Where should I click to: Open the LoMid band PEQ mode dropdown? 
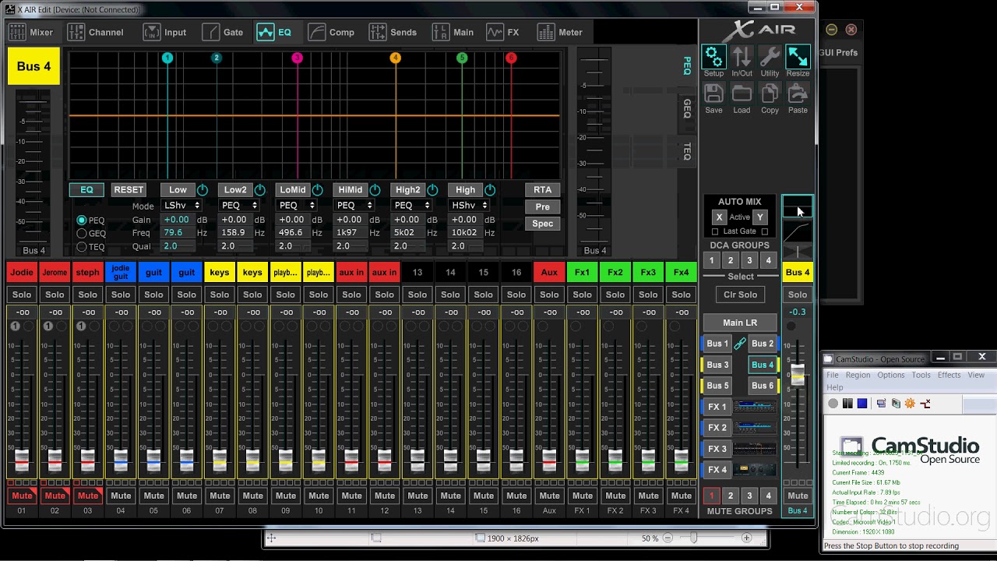tap(297, 206)
